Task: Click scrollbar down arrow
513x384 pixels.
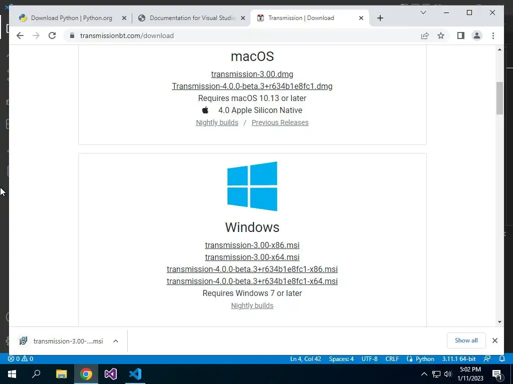Action: point(499,322)
